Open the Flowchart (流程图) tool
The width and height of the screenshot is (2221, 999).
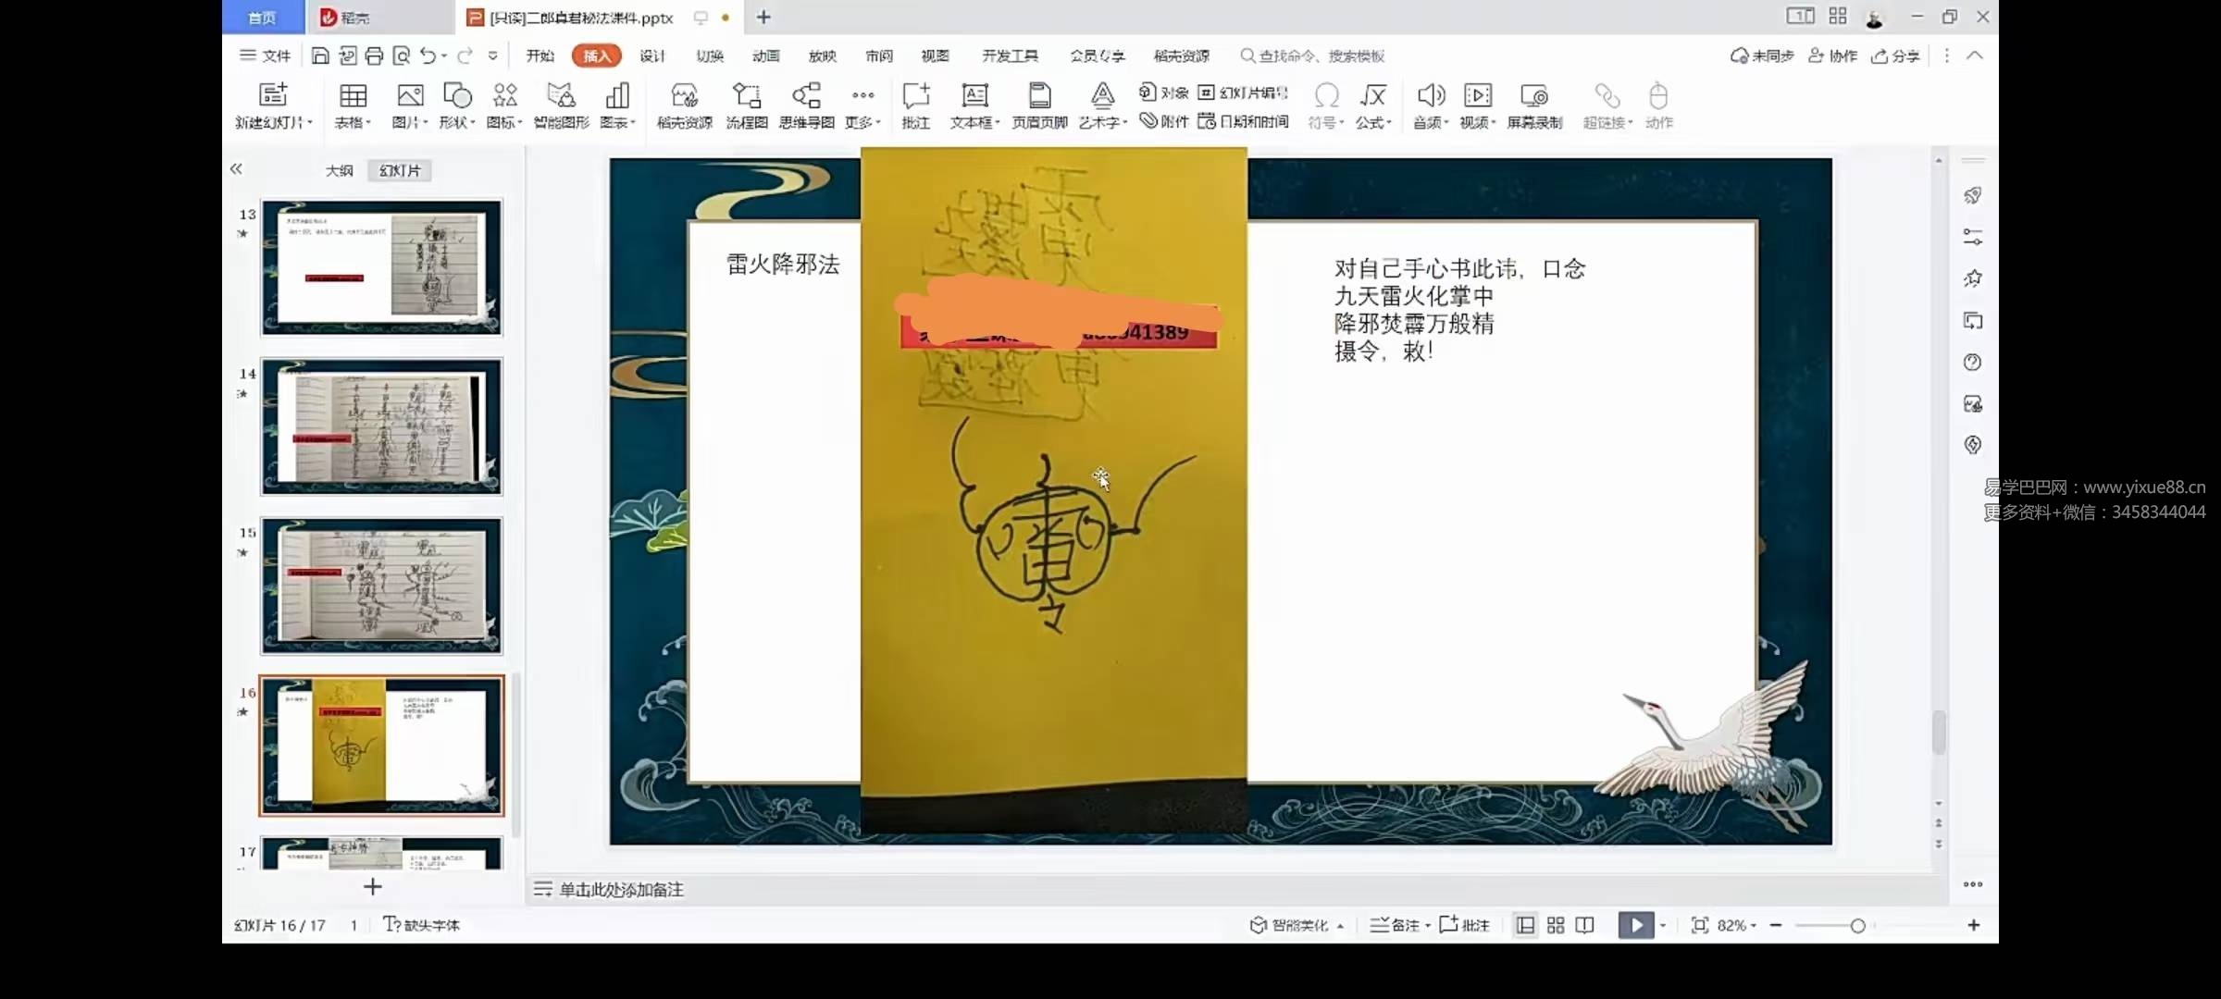pos(746,97)
